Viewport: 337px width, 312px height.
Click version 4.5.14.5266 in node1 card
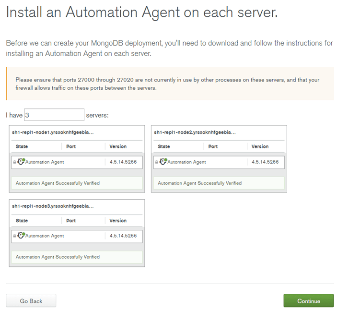click(x=123, y=162)
